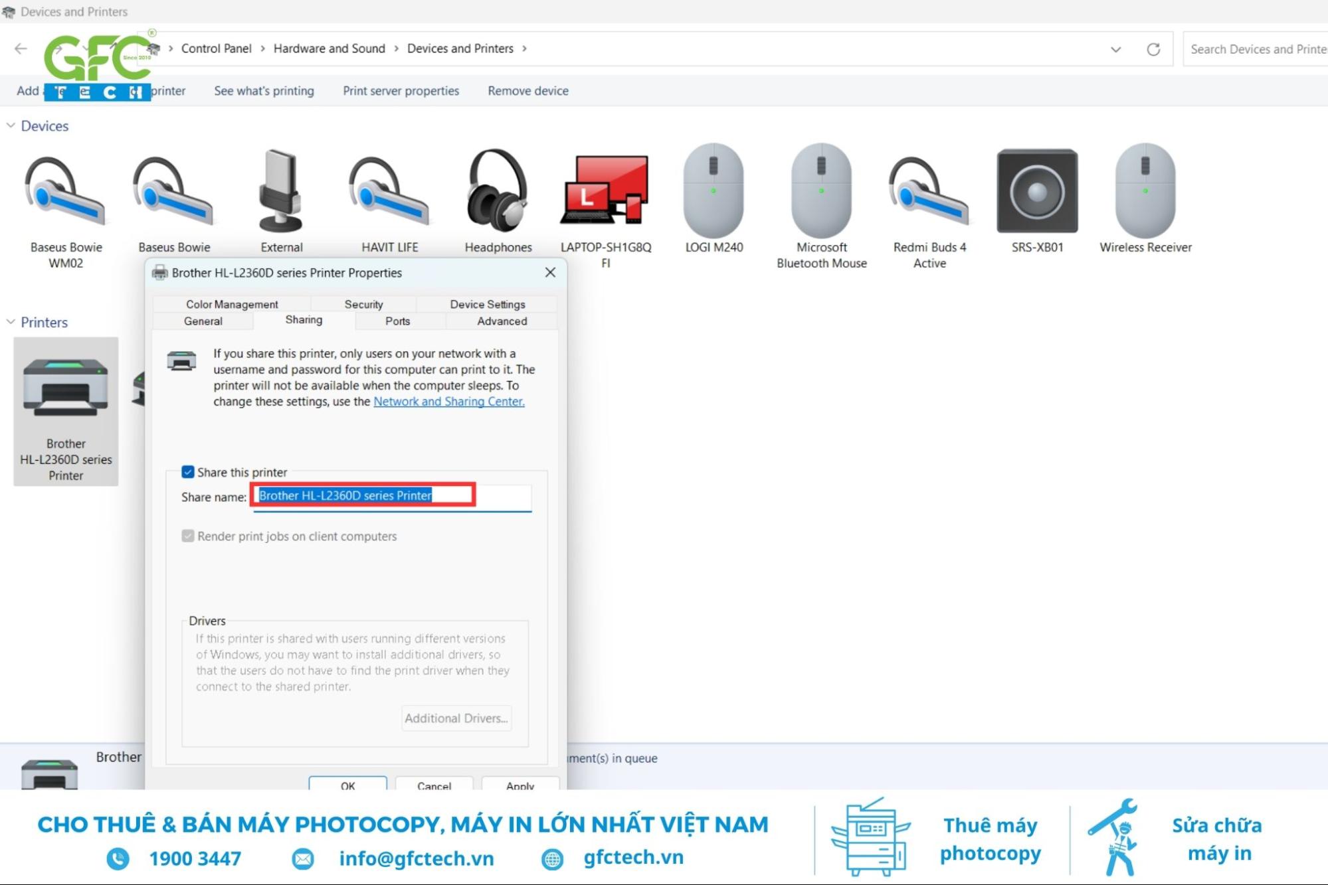Click the Back arrow in the navigation bar
Screen dimensions: 1328x885
pyautogui.click(x=21, y=48)
